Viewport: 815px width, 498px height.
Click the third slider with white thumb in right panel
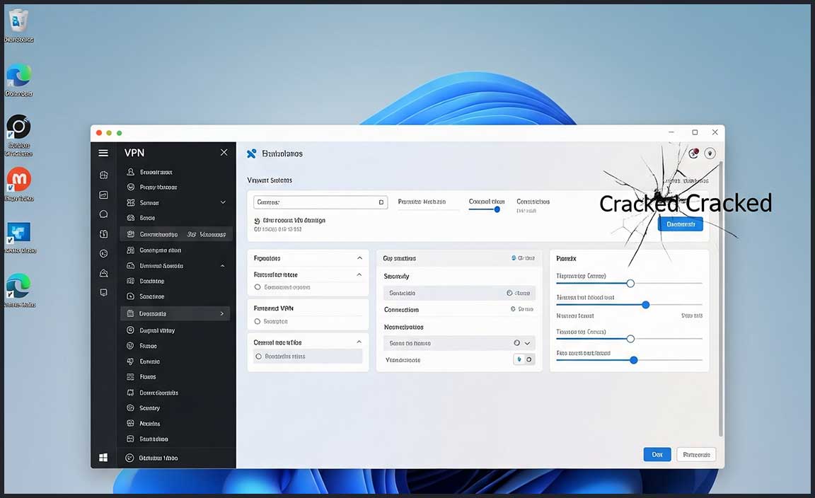pos(629,339)
